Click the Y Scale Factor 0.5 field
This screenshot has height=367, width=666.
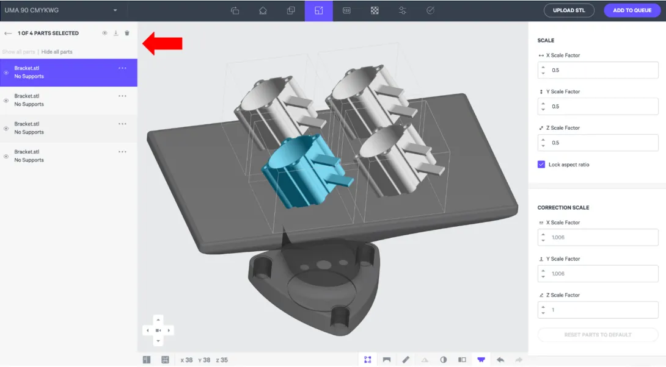coord(598,106)
